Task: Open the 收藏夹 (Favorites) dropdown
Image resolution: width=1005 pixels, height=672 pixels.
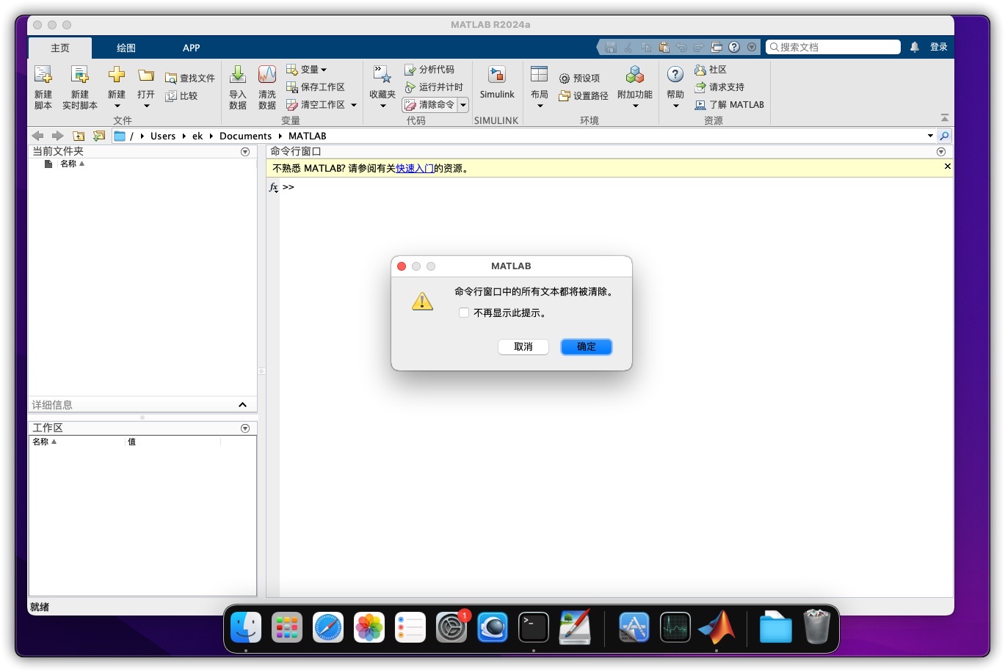Action: click(x=382, y=106)
